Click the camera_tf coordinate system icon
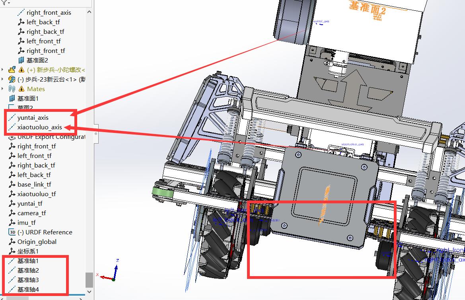 12,213
